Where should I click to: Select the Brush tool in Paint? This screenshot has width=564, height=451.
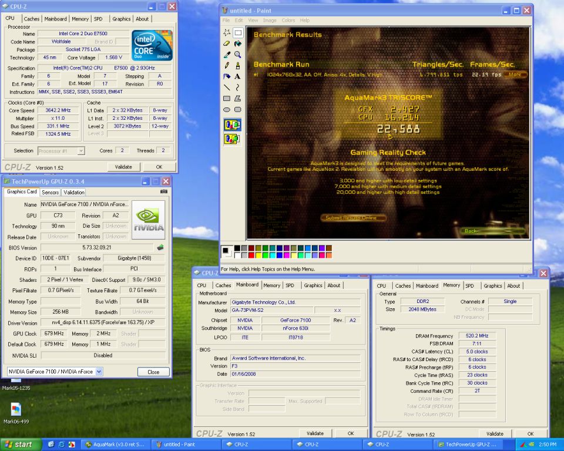click(238, 66)
